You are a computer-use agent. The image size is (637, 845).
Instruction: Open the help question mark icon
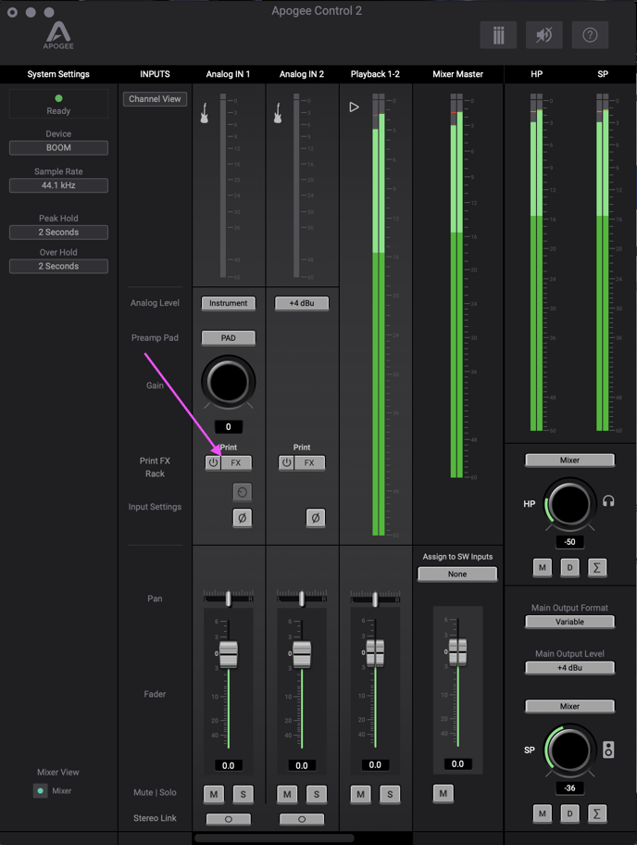(590, 35)
